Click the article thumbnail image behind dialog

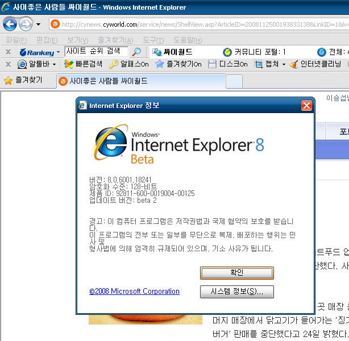[x=146, y=319]
